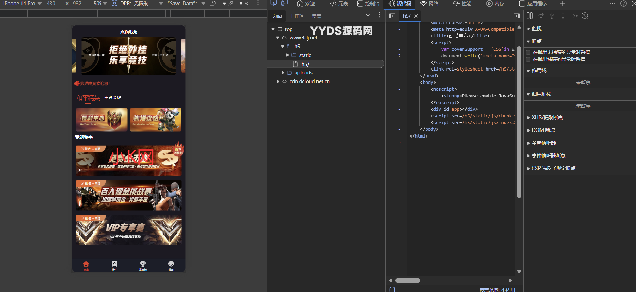Image resolution: width=636 pixels, height=292 pixels.
Task: Select the 工作区 workspace tab in Sources
Action: 297,16
